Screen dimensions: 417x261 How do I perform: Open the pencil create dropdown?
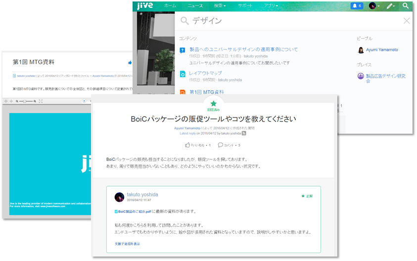point(391,6)
